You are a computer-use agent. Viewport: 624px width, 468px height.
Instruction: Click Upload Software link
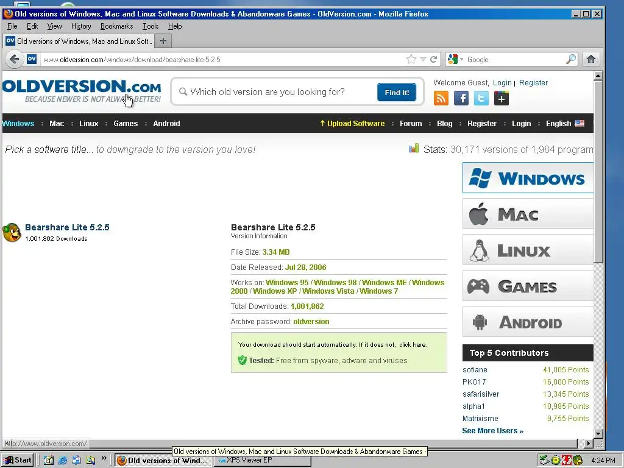(x=352, y=123)
